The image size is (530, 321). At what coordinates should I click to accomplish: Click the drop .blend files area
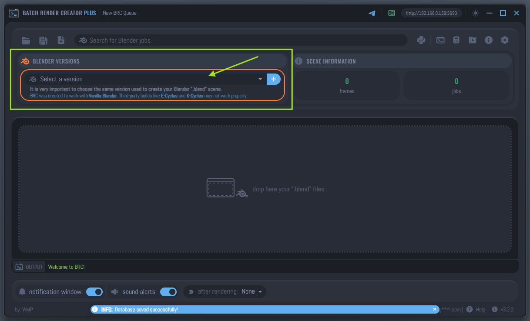tap(265, 189)
